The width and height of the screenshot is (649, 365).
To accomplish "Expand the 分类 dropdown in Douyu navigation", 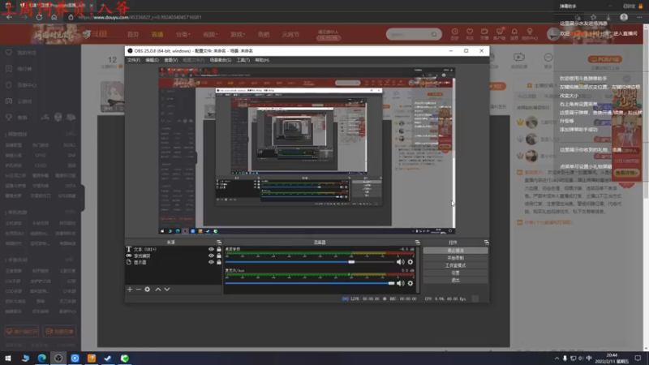I will (x=183, y=34).
